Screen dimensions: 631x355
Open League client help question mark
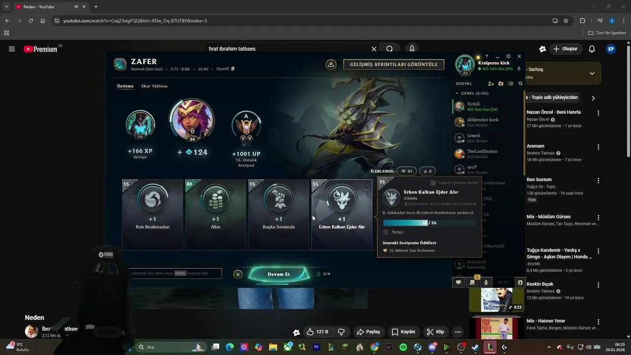(x=487, y=57)
